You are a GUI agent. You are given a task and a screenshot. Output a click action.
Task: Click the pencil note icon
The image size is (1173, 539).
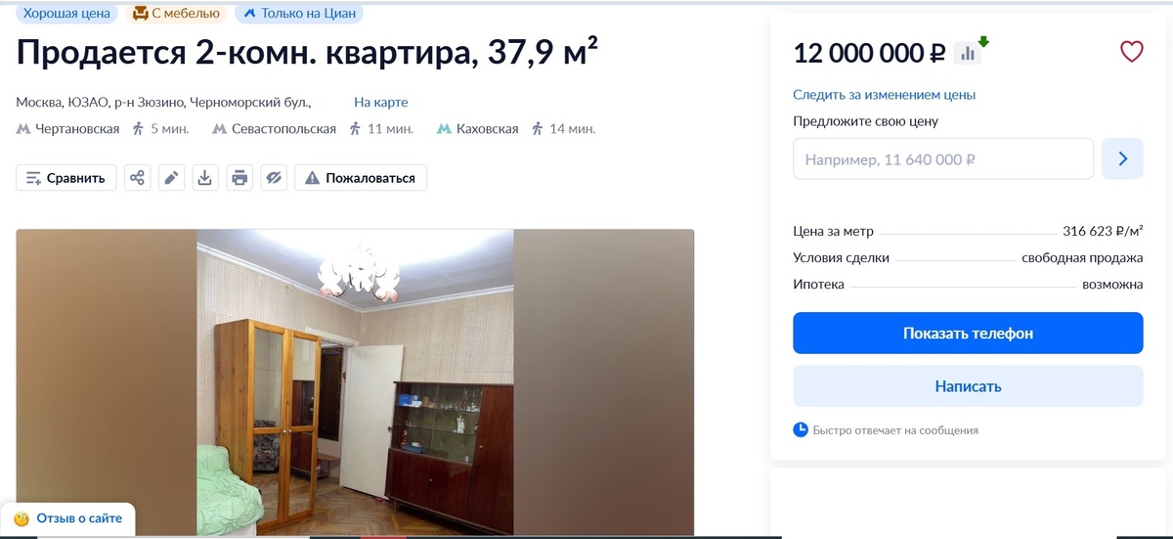171,177
